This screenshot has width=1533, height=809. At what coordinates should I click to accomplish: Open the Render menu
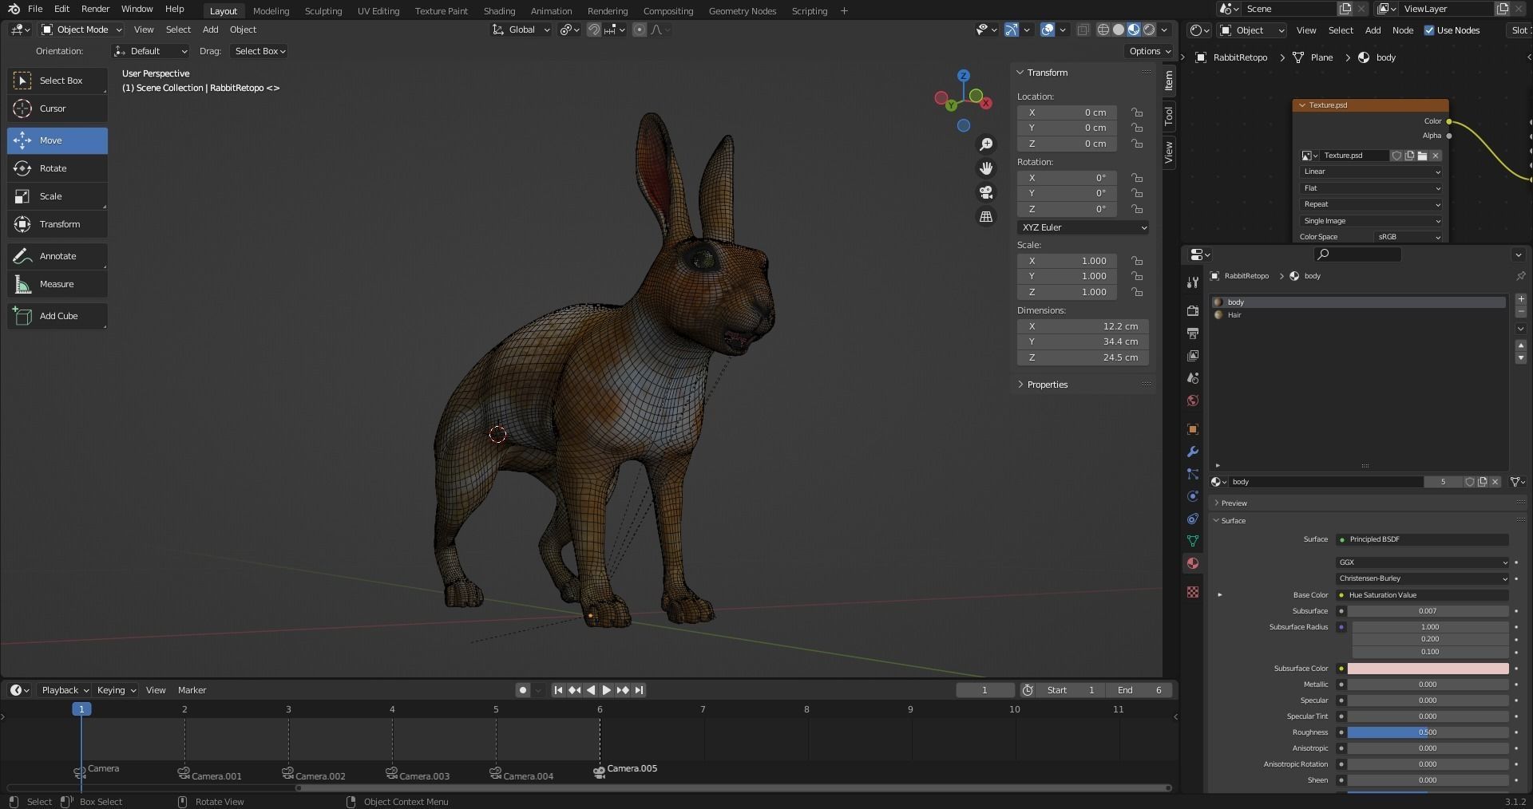95,9
